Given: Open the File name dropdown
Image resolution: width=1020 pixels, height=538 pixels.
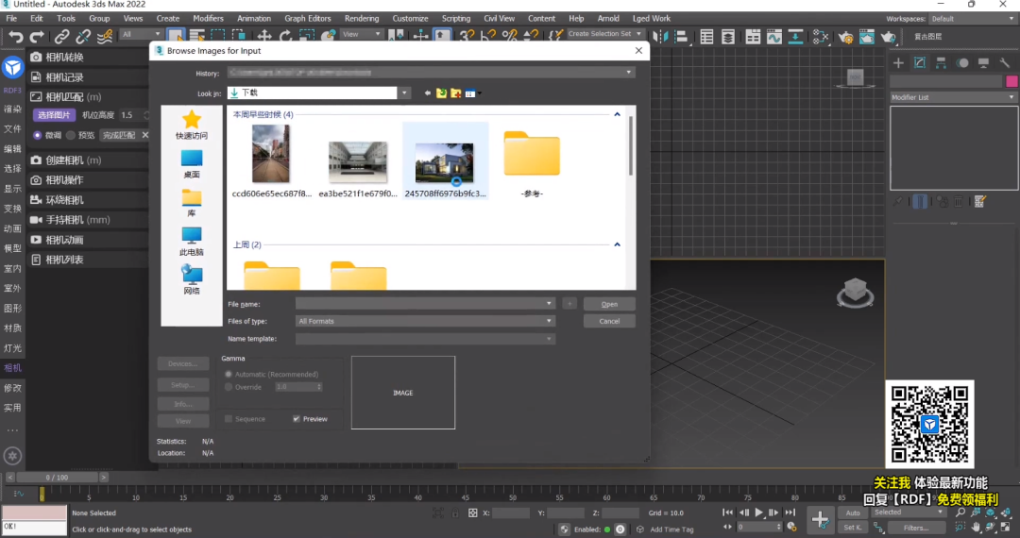Looking at the screenshot, I should (x=549, y=303).
